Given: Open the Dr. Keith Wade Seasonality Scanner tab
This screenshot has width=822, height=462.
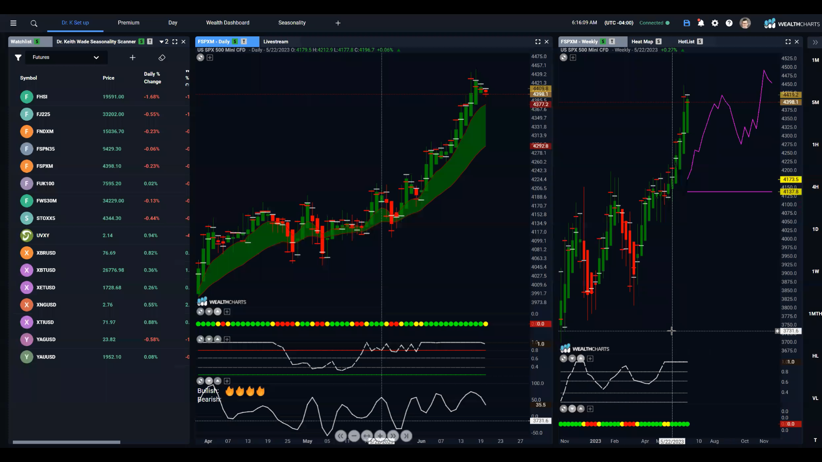Looking at the screenshot, I should tap(96, 41).
